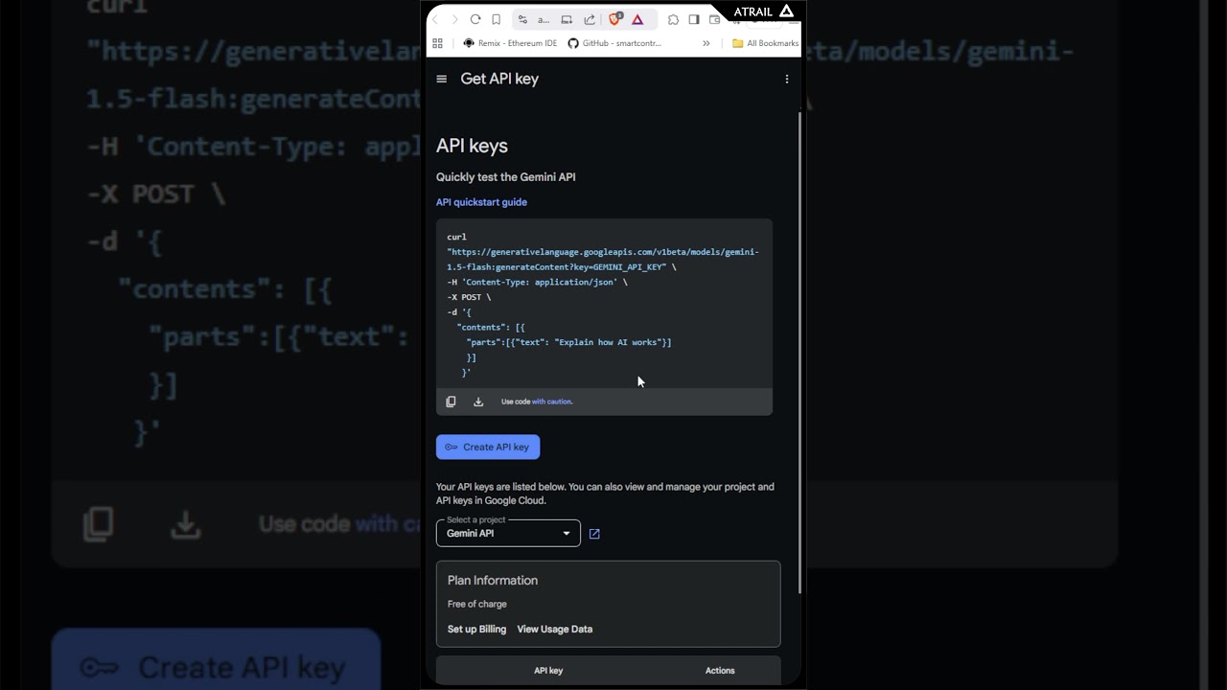Bookmark this page using the bookmark icon
Screen dimensions: 1227x690
coord(496,19)
